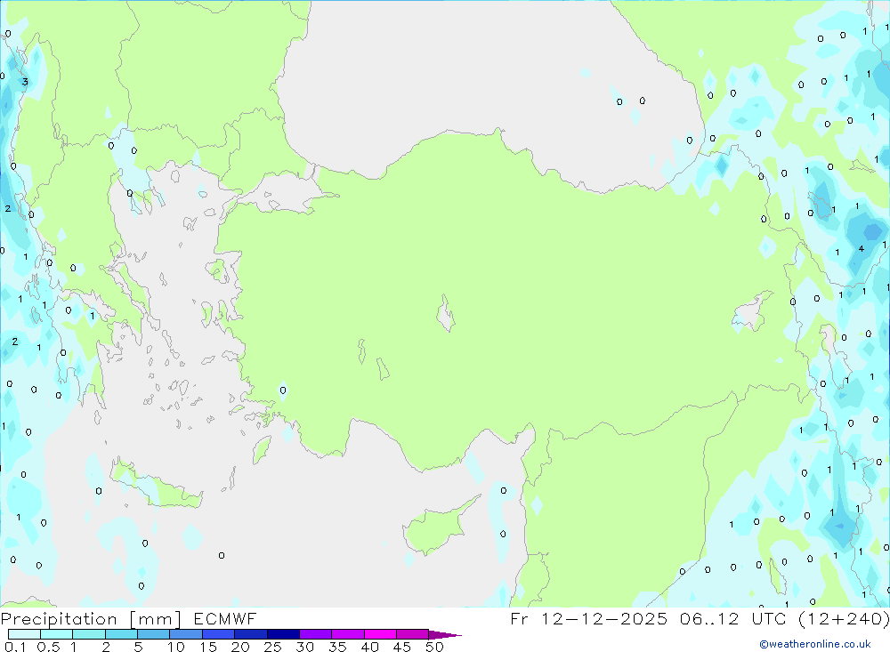The image size is (890, 652).
Task: Click the 0.5–1 mm legend swatch
Action: pyautogui.click(x=57, y=634)
